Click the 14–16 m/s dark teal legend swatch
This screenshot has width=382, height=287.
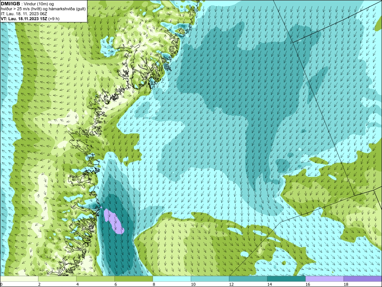click(x=286, y=279)
